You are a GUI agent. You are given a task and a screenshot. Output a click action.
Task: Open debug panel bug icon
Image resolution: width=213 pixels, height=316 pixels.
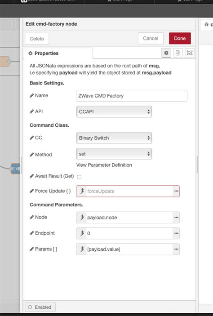206,25
